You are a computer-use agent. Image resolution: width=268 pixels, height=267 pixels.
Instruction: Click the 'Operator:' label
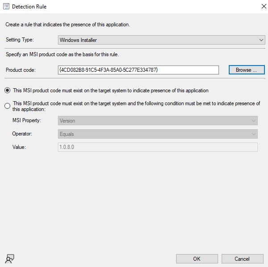pyautogui.click(x=22, y=134)
